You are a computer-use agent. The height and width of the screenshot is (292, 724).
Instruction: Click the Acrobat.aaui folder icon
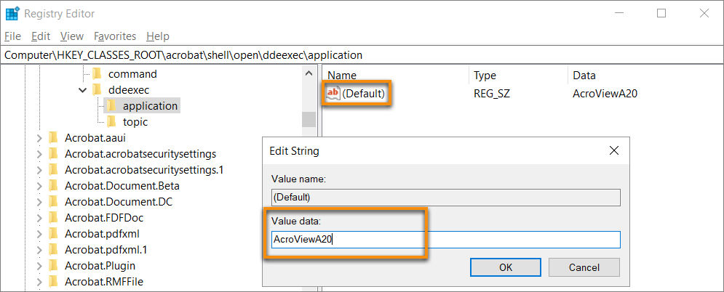[x=53, y=138]
